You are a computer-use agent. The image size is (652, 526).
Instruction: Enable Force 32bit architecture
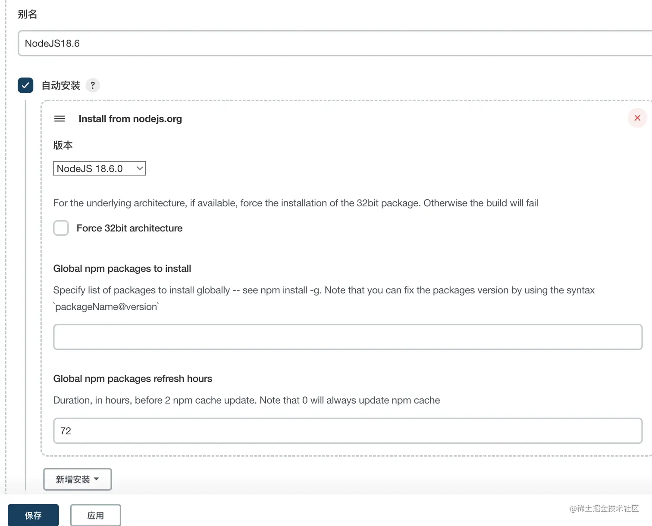tap(61, 228)
